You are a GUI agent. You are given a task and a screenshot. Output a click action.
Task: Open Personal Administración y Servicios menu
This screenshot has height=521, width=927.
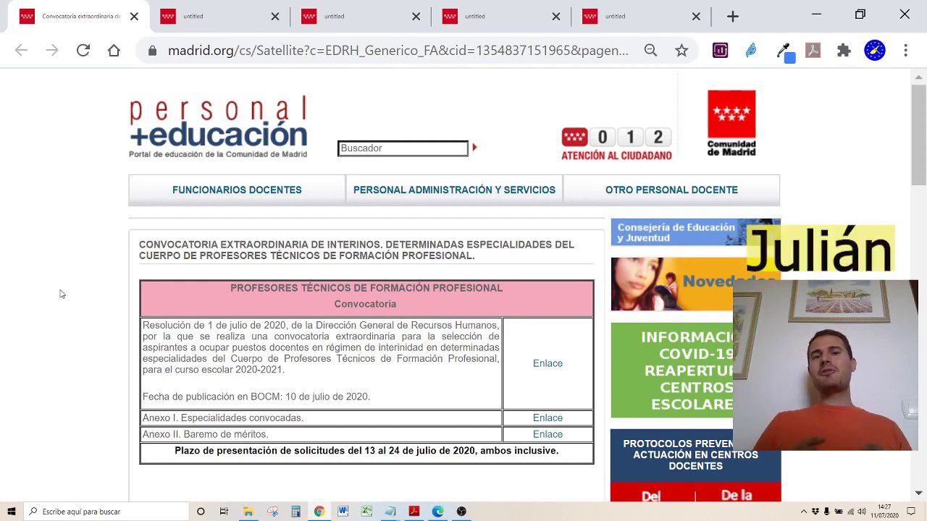tap(454, 190)
